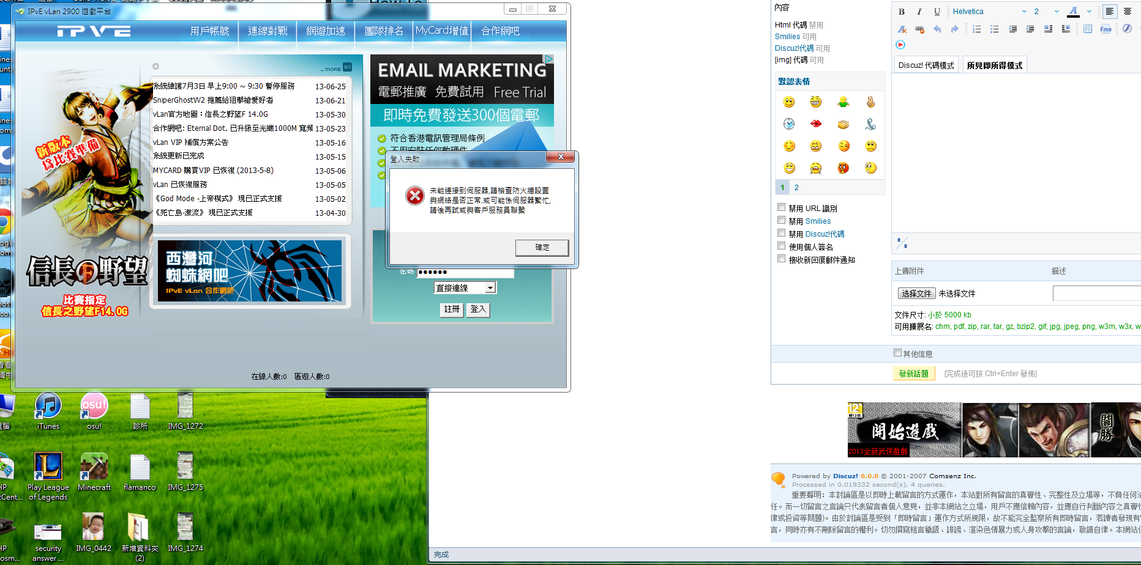Float the image to the right
The height and width of the screenshot is (565, 1141).
(1066, 29)
